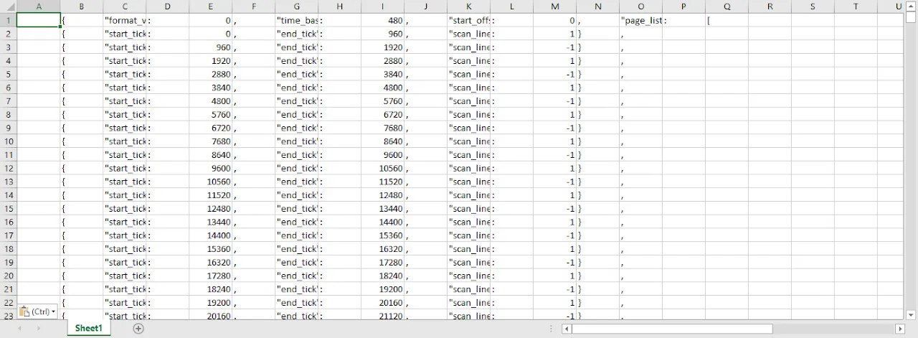
Task: Click the Select All corner triangle
Action: 8,6
